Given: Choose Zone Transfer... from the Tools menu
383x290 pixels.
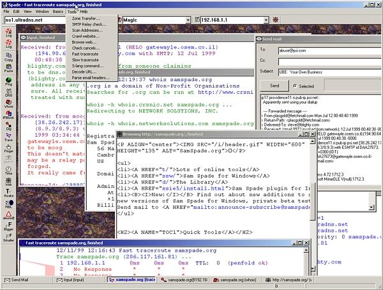Looking at the screenshot, I should [x=92, y=19].
